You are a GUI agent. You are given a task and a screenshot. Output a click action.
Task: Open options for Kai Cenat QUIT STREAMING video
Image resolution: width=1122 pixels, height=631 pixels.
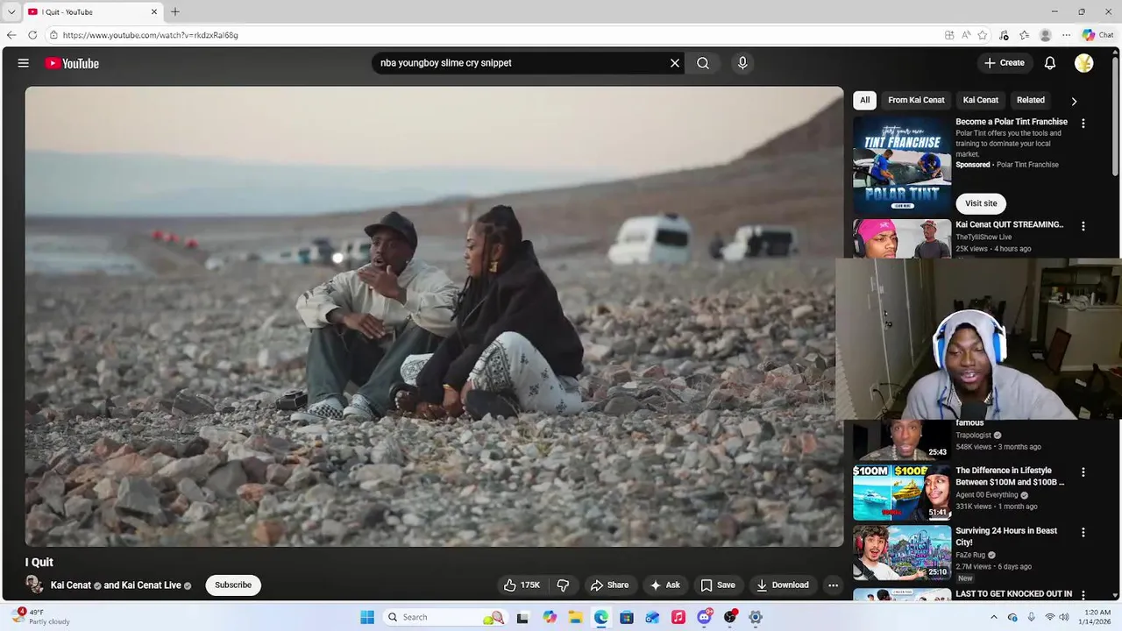1083,226
